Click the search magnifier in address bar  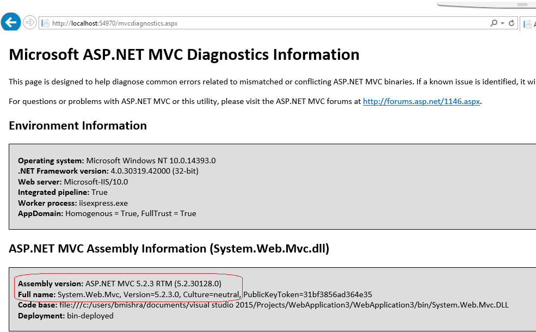click(x=494, y=23)
